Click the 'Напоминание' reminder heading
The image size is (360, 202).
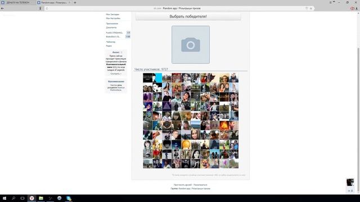(x=116, y=81)
